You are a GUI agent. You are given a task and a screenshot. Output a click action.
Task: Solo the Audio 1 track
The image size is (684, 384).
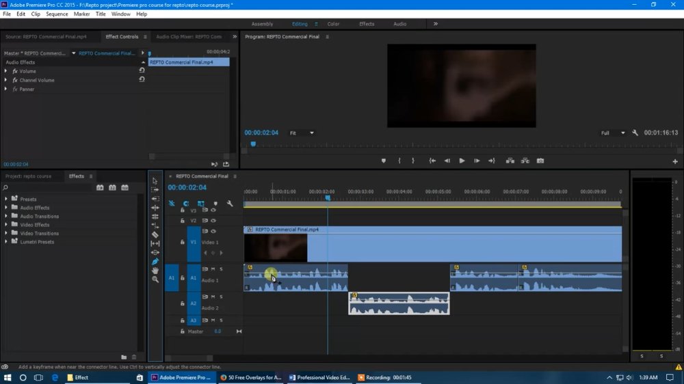(221, 269)
